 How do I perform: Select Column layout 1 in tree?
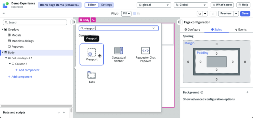tap(22, 58)
